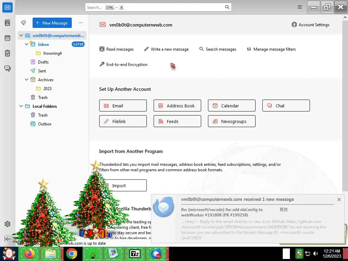The image size is (348, 261).
Task: Open End-to-end Encryption
Action: coord(123,64)
